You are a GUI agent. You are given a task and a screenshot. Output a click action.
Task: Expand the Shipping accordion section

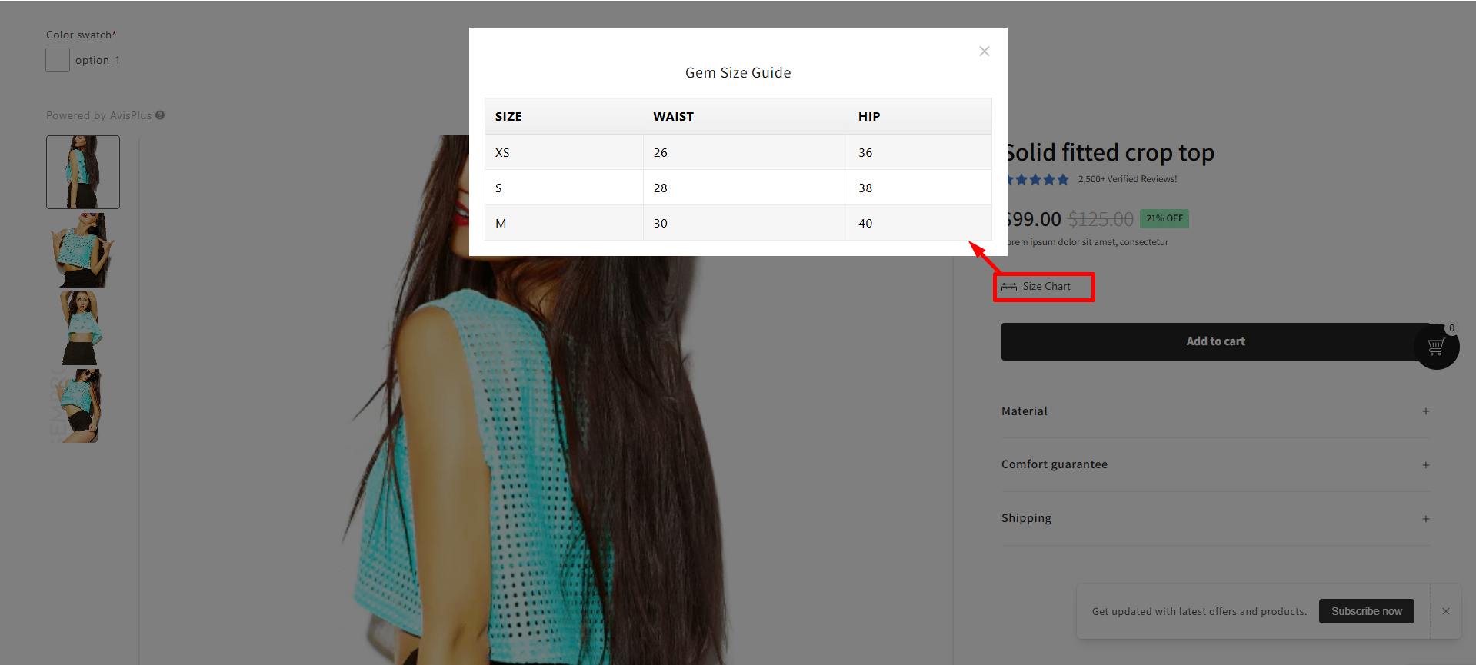pos(1026,518)
